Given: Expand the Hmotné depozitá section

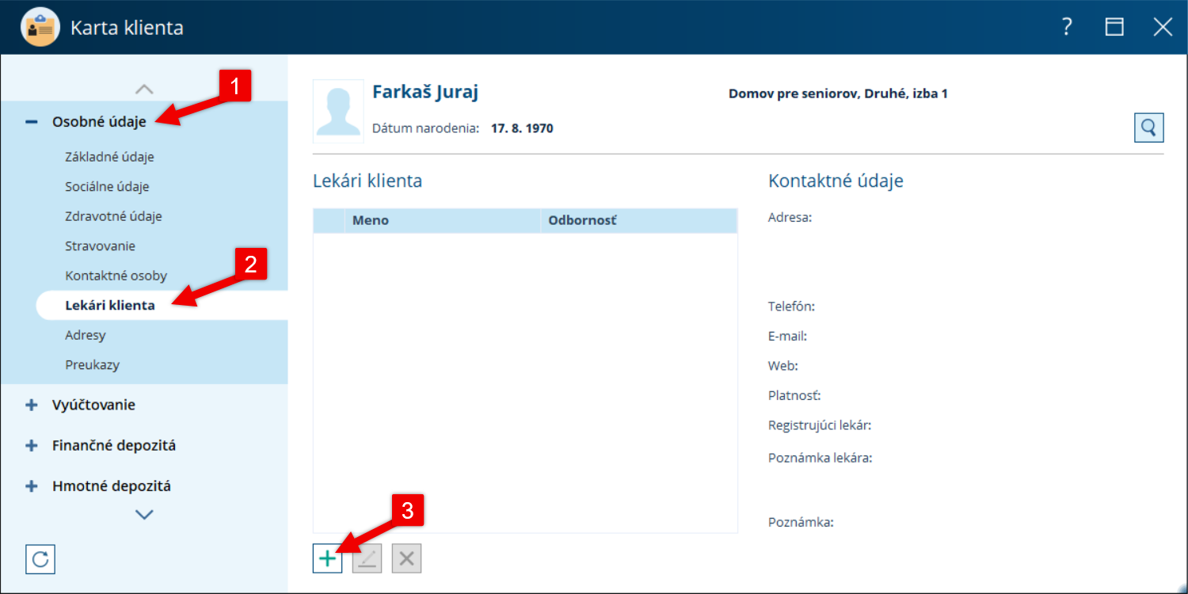Looking at the screenshot, I should 31,486.
